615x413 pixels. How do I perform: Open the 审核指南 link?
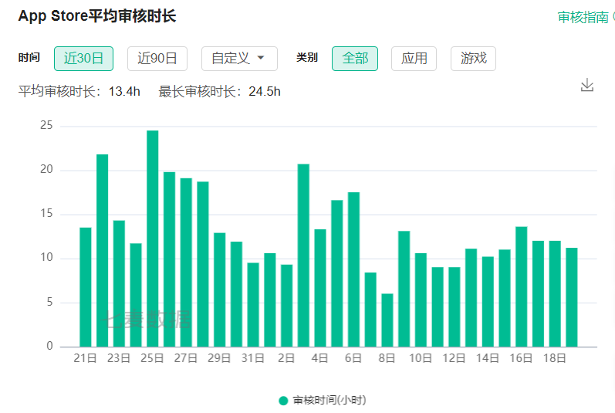(583, 17)
